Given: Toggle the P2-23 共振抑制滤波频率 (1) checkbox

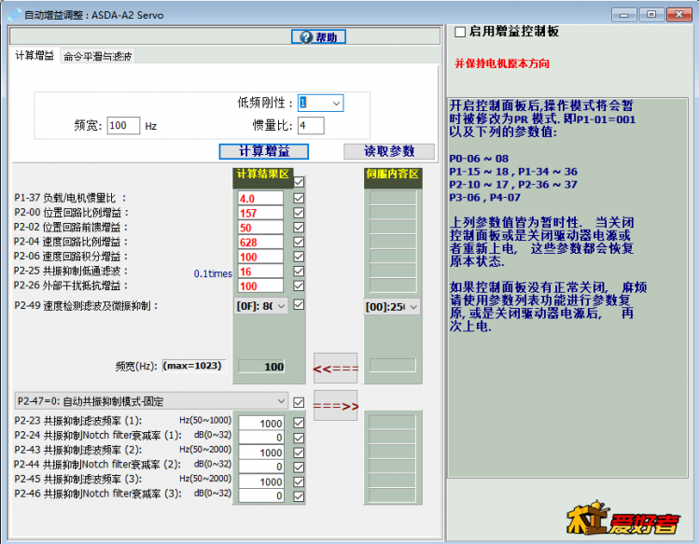Looking at the screenshot, I should click(x=299, y=423).
